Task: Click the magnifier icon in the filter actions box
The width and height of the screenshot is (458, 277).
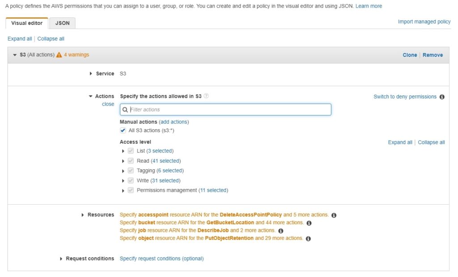Action: (x=125, y=109)
